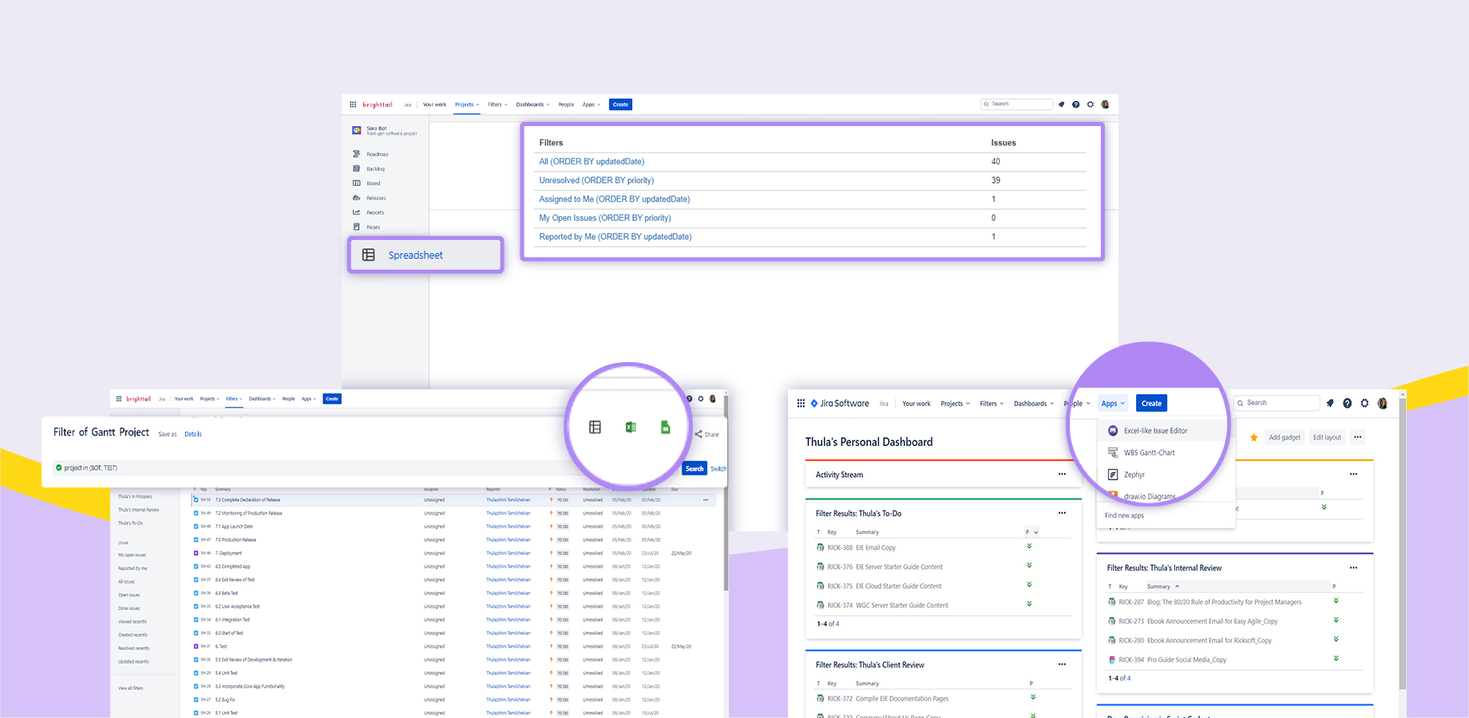Open People in top brighttail window
Image resolution: width=1469 pixels, height=718 pixels.
click(x=566, y=105)
